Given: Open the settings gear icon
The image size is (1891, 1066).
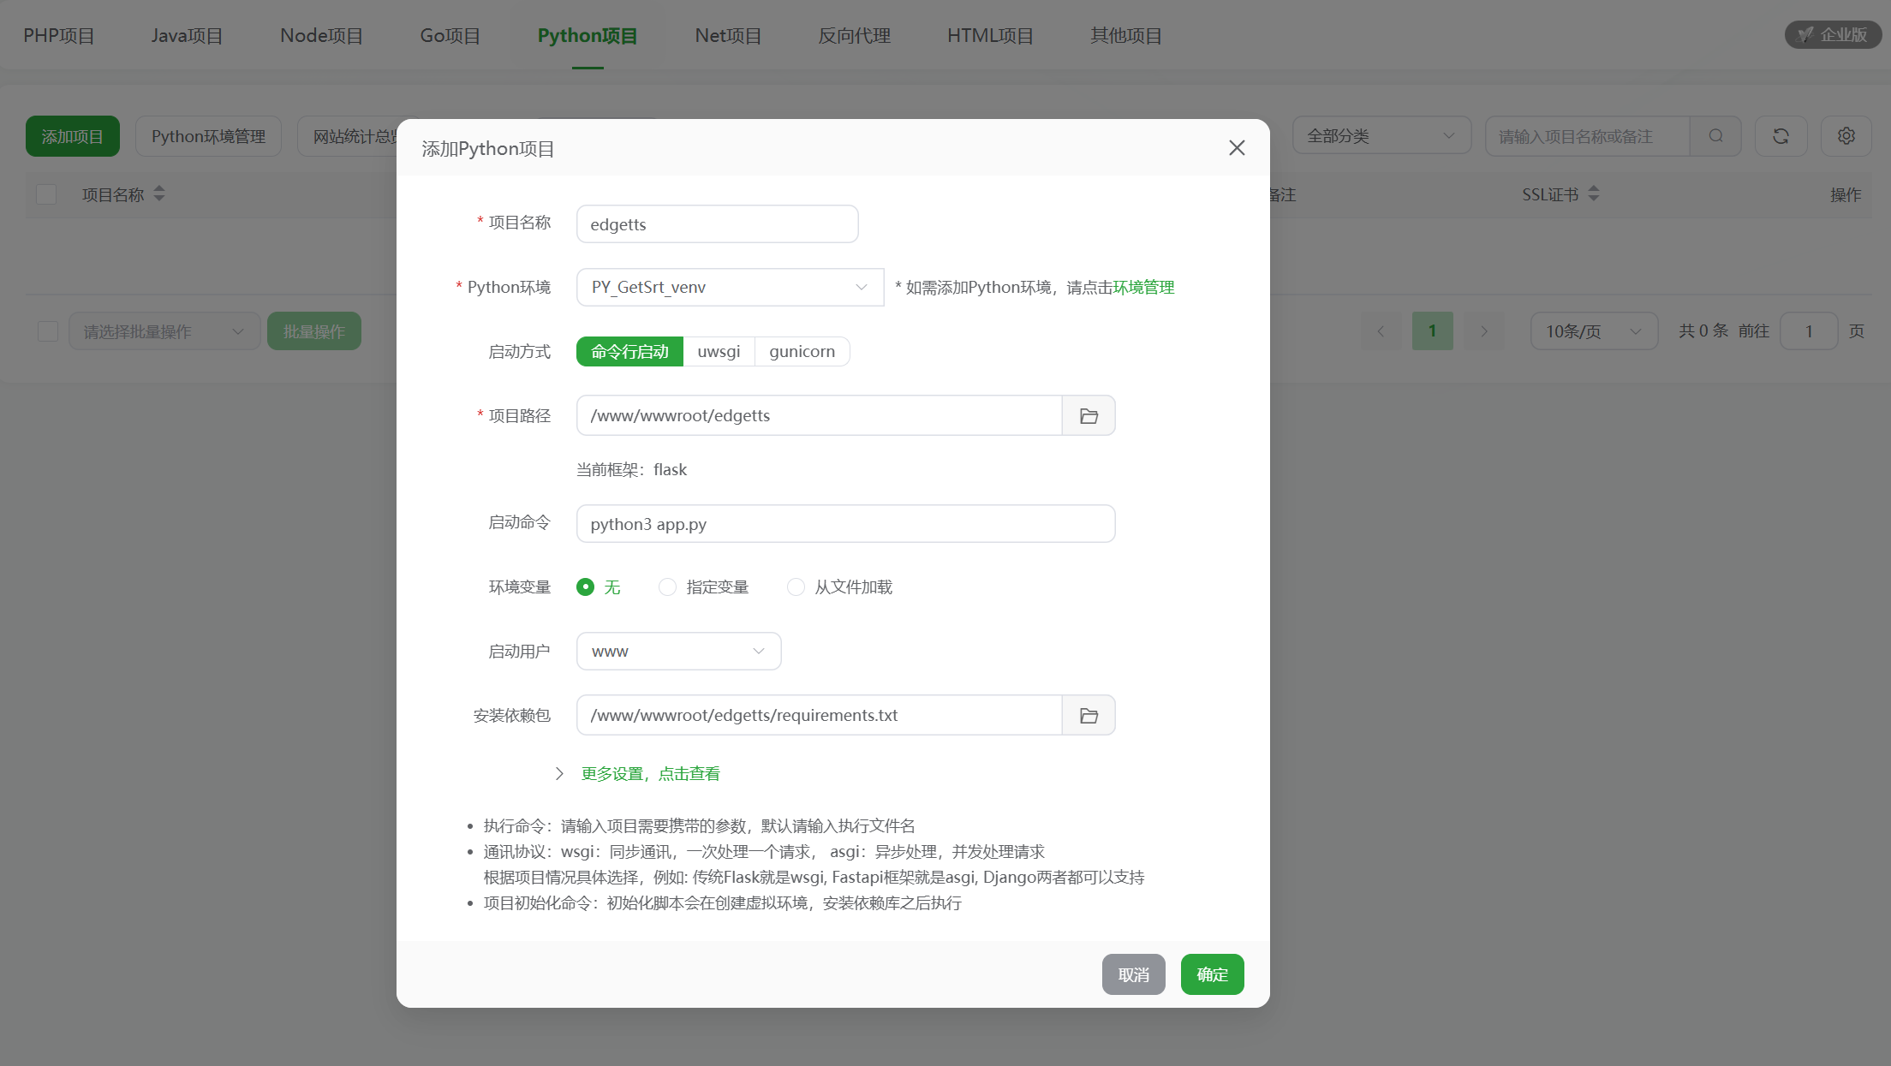Looking at the screenshot, I should click(x=1846, y=135).
